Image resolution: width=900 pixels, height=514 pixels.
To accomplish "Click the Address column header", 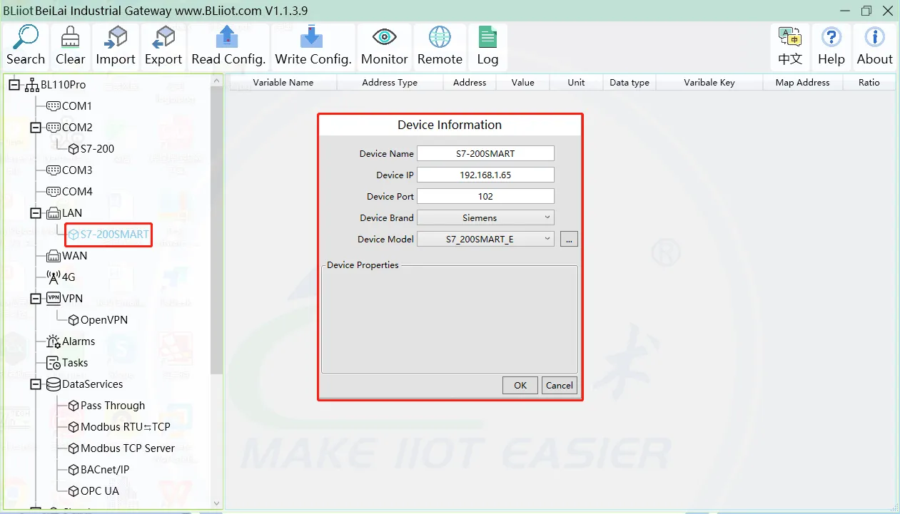I will click(x=470, y=83).
